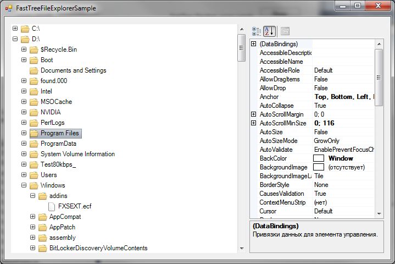Select the Alphabetical sort icon
The image size is (395, 264).
269,31
